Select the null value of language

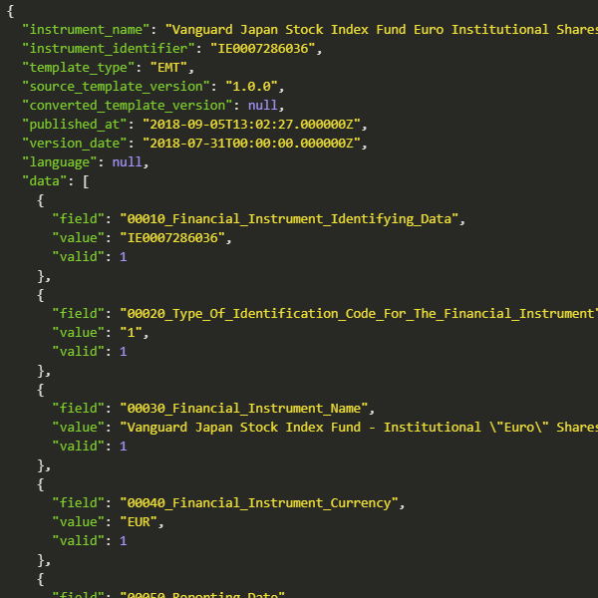click(127, 162)
